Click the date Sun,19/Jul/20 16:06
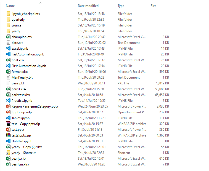The width and height of the screenshot is (209, 171). point(92,72)
